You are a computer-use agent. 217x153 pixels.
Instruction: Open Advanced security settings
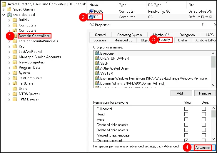(x=203, y=148)
